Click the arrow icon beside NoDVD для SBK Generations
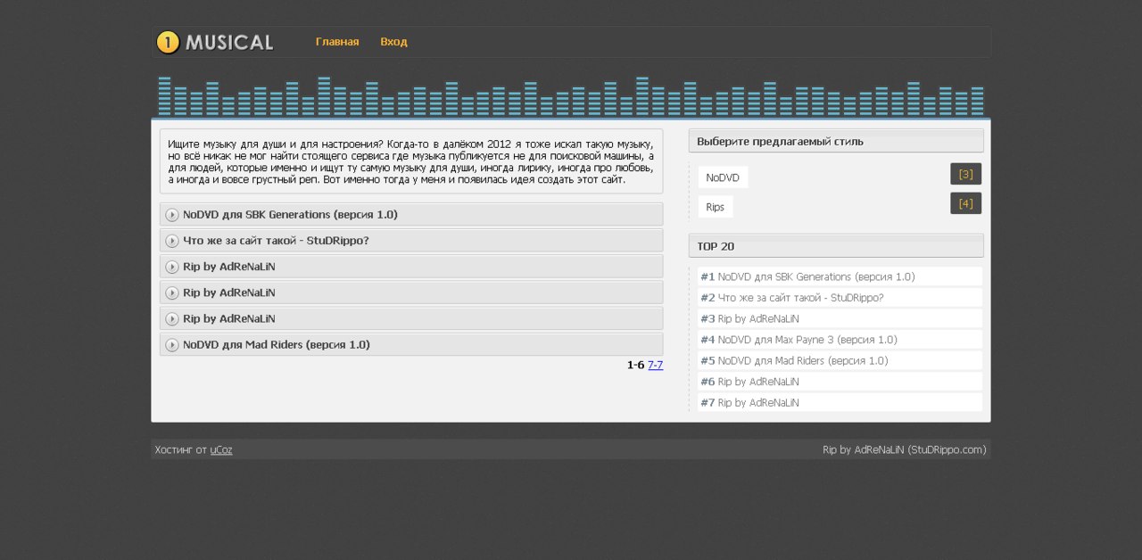The width and height of the screenshot is (1142, 560). coord(172,215)
